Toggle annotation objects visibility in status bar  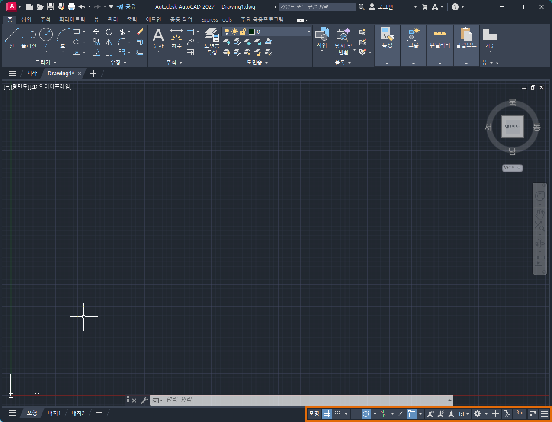pyautogui.click(x=430, y=414)
